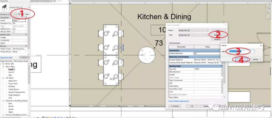Click the Preview button in Type Properties
272x118 pixels.
coord(175,106)
